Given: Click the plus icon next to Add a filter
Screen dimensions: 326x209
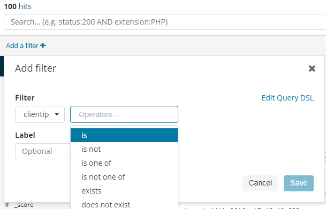Looking at the screenshot, I should (x=43, y=45).
